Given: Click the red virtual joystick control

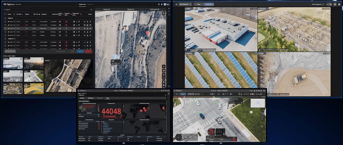Looking at the screenshot, I should point(211,132).
